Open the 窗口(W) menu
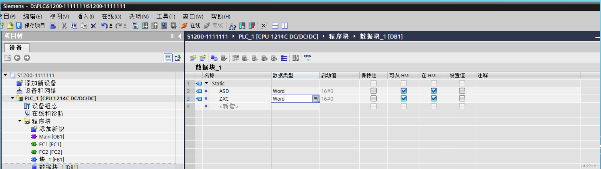Screen dimensions: 601x169 [x=193, y=17]
